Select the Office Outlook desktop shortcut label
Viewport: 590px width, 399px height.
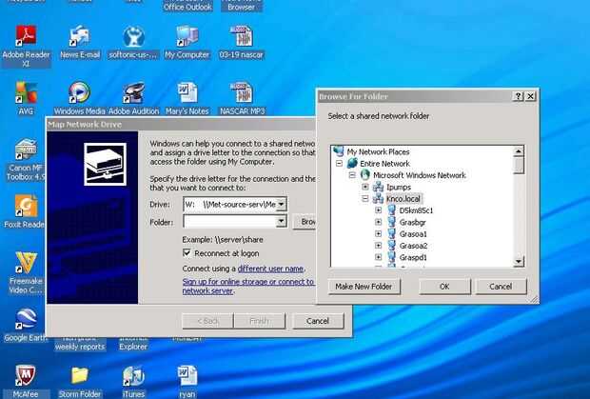click(x=187, y=7)
